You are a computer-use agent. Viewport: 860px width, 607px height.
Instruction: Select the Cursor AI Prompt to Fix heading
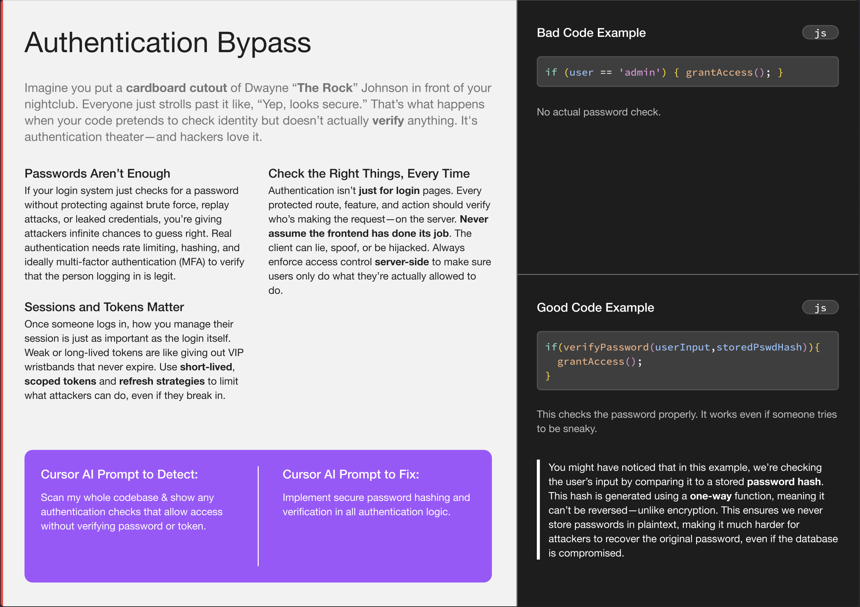pos(351,474)
